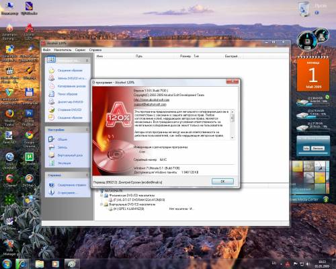The width and height of the screenshot is (336, 269).
Task: Open the Alcohol 120% desktop shortcut
Action: [29, 32]
